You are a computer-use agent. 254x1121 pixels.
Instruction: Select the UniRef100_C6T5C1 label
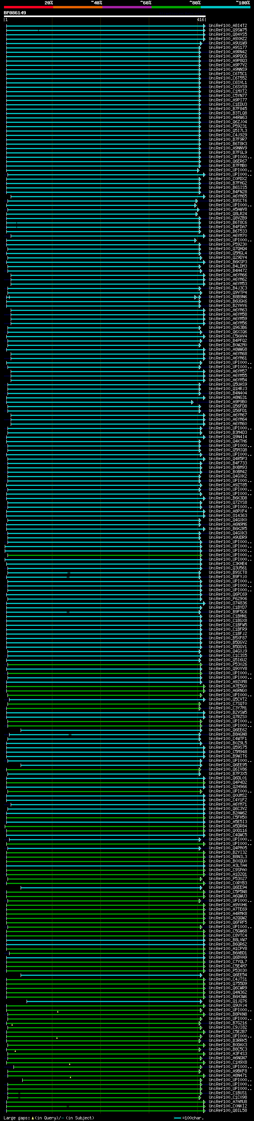228,74
